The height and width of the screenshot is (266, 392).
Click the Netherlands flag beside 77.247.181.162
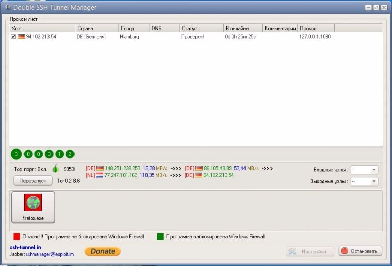(100, 175)
